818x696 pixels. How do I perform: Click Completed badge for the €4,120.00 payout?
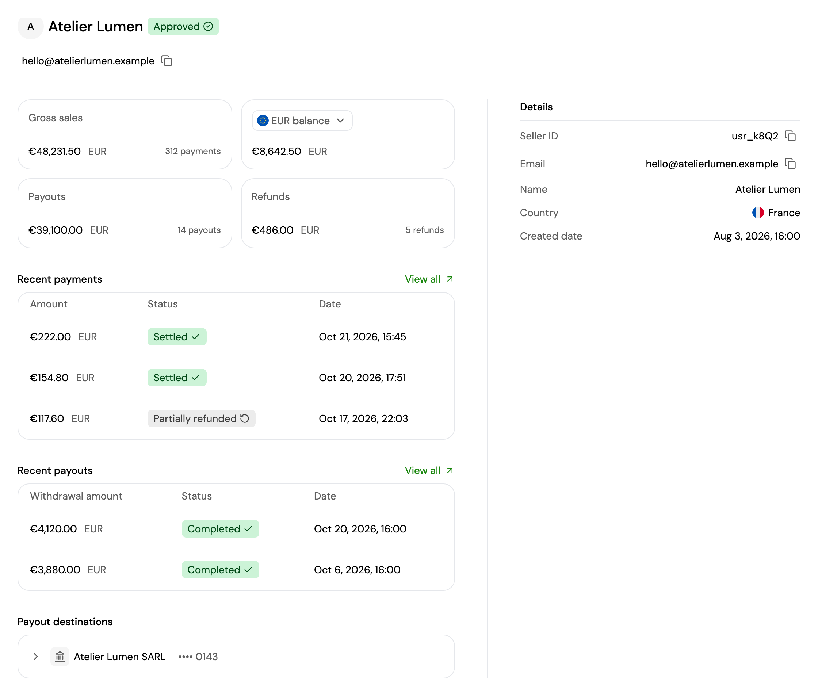point(220,529)
